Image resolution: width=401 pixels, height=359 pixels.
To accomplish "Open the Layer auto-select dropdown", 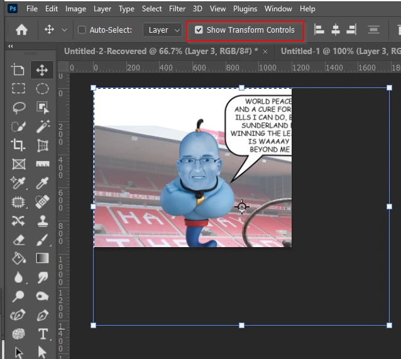I will [x=162, y=30].
